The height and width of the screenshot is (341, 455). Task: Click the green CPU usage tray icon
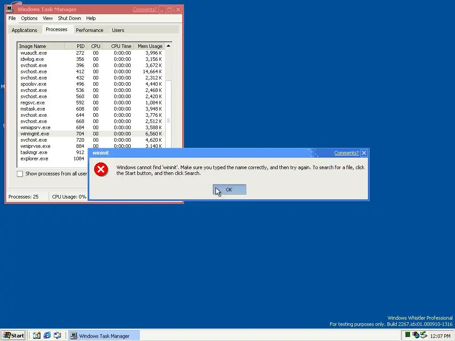[x=408, y=335]
